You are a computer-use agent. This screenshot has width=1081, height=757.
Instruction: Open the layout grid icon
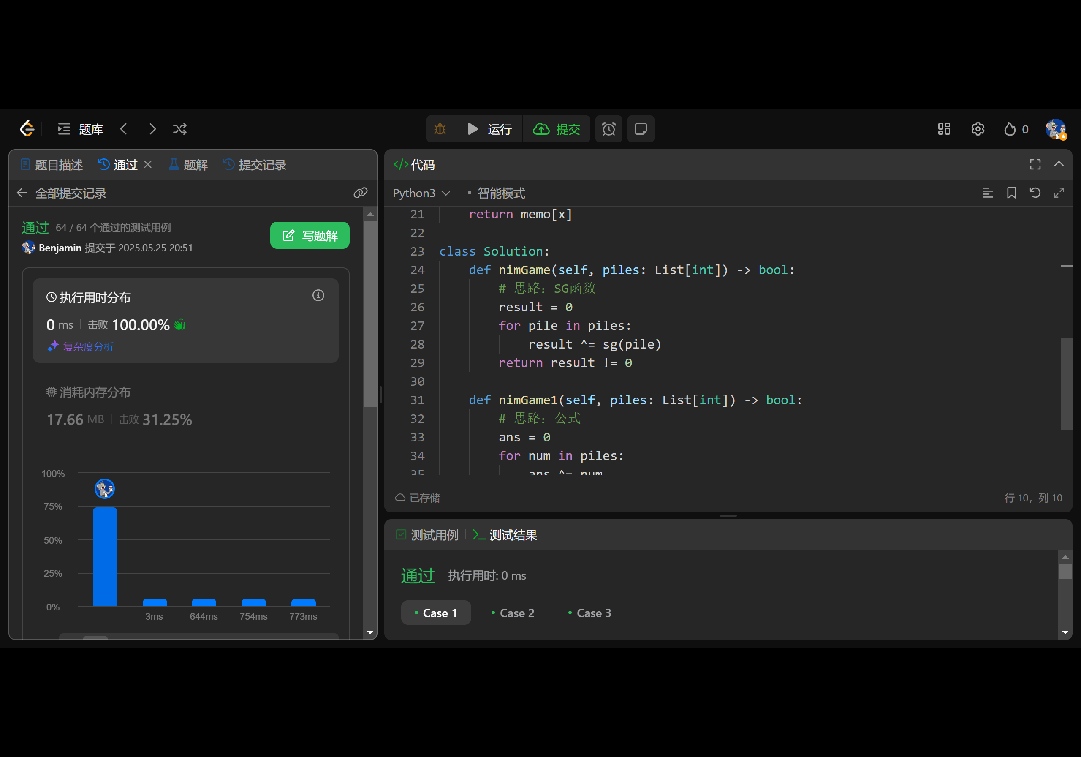pos(943,129)
